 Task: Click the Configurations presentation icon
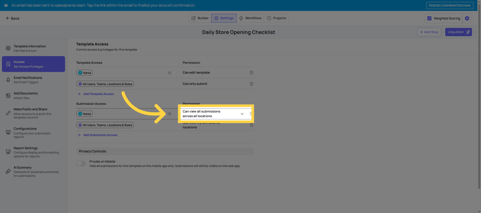point(8,132)
